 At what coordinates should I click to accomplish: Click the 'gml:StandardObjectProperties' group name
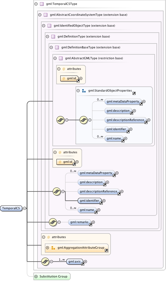point(110,91)
